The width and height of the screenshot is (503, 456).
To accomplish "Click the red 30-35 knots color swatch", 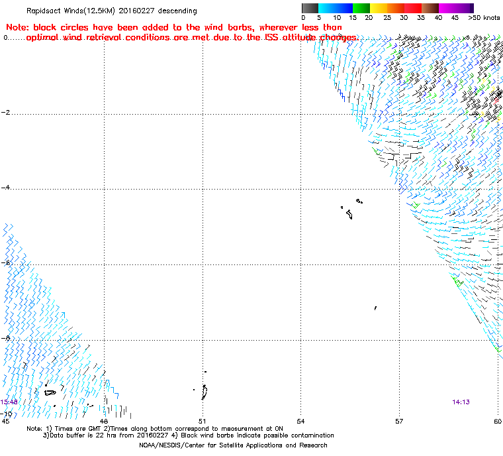I will coord(413,8).
